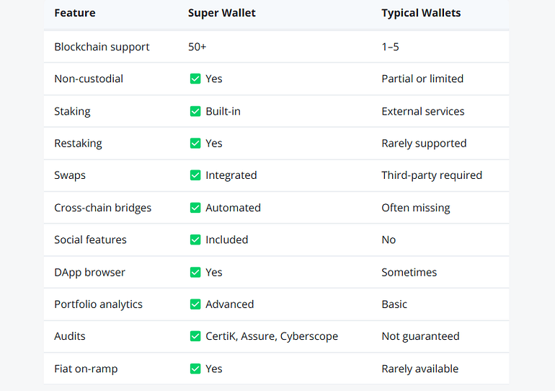Click the green checkmark beside Built-in staking
Viewport: 555px width, 391px height.
(195, 111)
